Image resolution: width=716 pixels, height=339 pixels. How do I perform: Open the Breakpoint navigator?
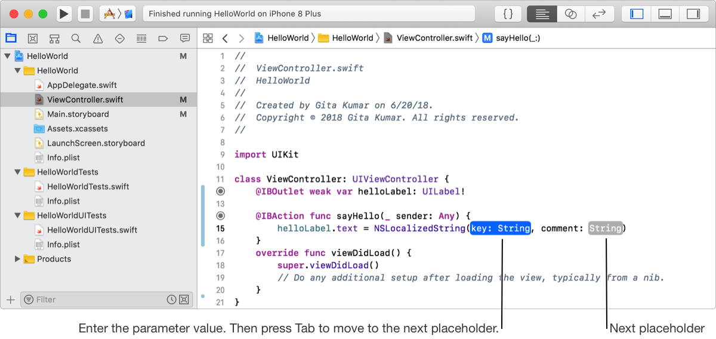point(163,38)
